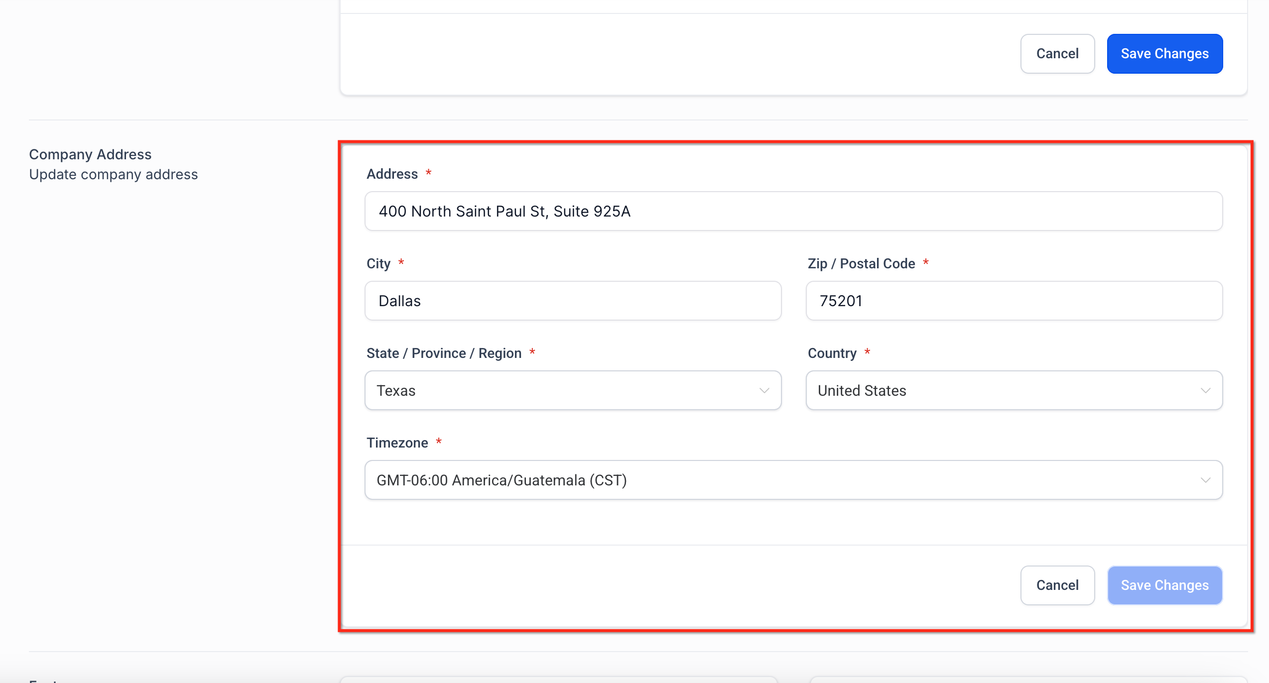Viewport: 1269px width, 683px height.
Task: Open the Timezone dropdown
Action: click(793, 479)
